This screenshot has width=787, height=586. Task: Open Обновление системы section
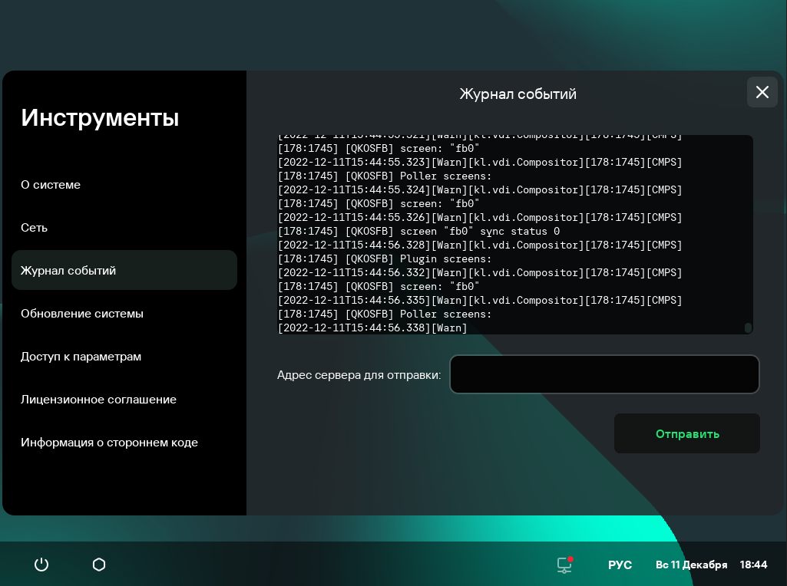(82, 314)
